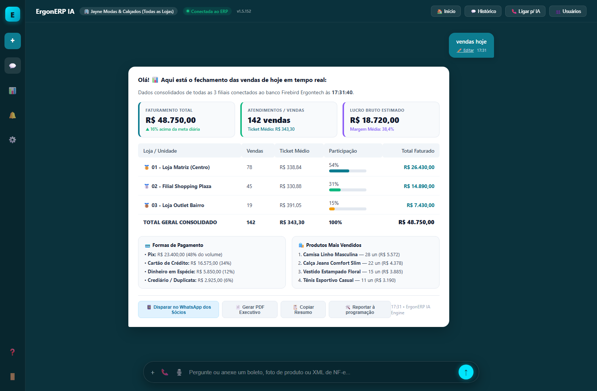Click the attach plus icon in input bar
This screenshot has width=597, height=391.
(x=153, y=372)
